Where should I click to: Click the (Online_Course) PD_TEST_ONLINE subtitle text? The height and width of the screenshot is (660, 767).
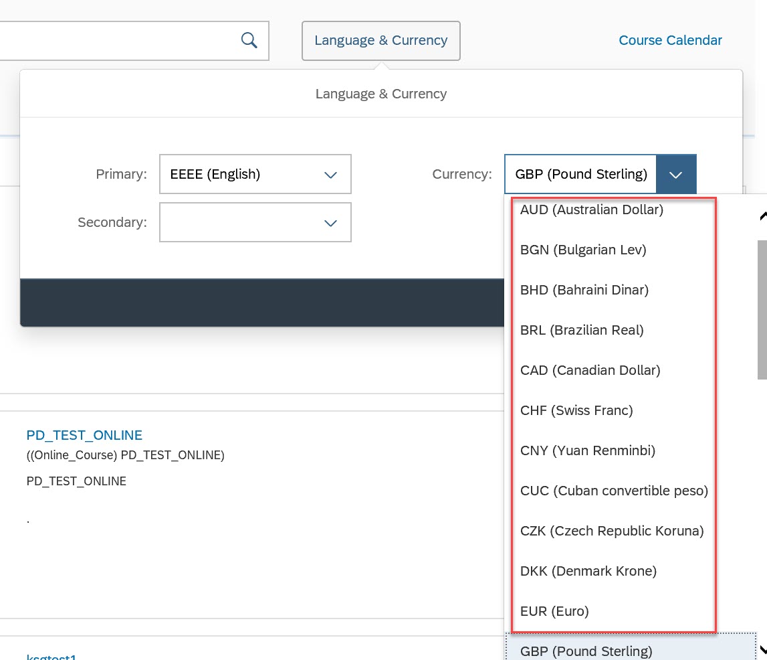125,455
